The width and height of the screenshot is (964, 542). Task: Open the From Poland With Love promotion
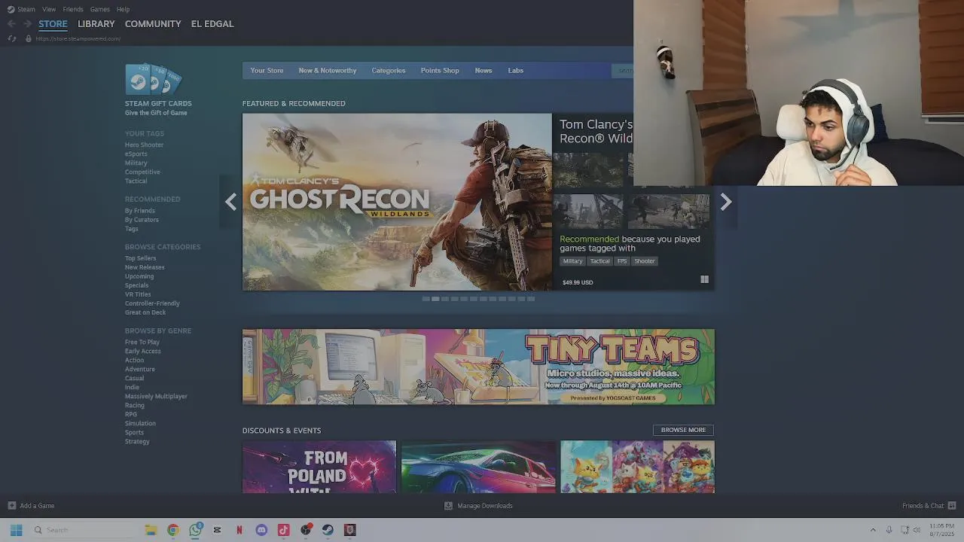319,467
